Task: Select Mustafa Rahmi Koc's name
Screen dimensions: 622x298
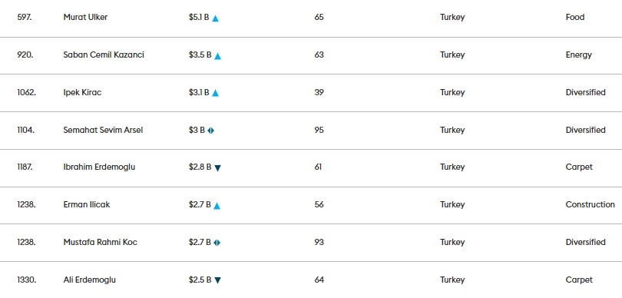Action: [x=100, y=242]
